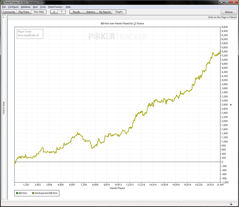This screenshot has height=207, width=239.
Task: Switch to the Community section
Action: point(9,12)
